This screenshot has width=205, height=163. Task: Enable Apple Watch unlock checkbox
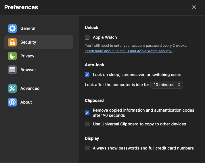(x=87, y=37)
